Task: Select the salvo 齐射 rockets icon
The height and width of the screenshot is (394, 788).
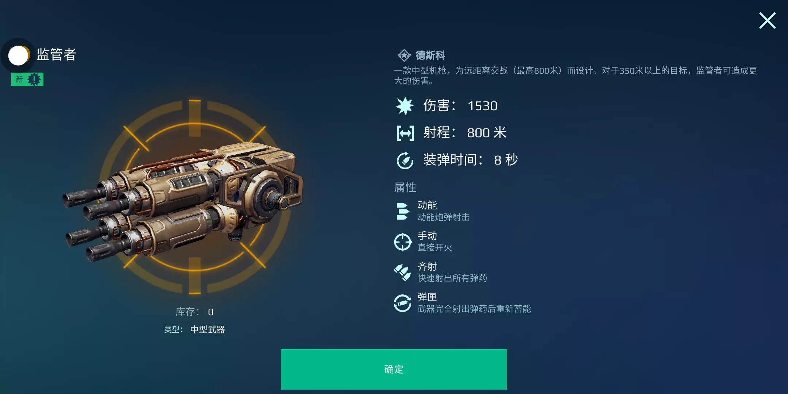Action: 403,273
